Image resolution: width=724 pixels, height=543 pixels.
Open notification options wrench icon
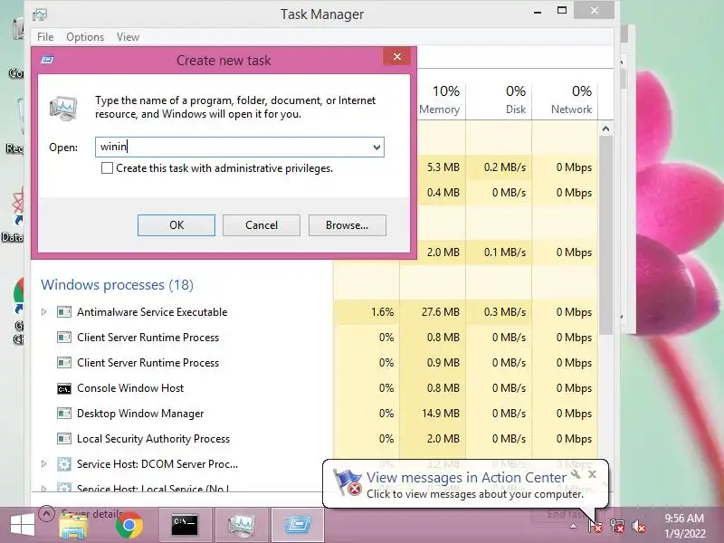pyautogui.click(x=576, y=474)
